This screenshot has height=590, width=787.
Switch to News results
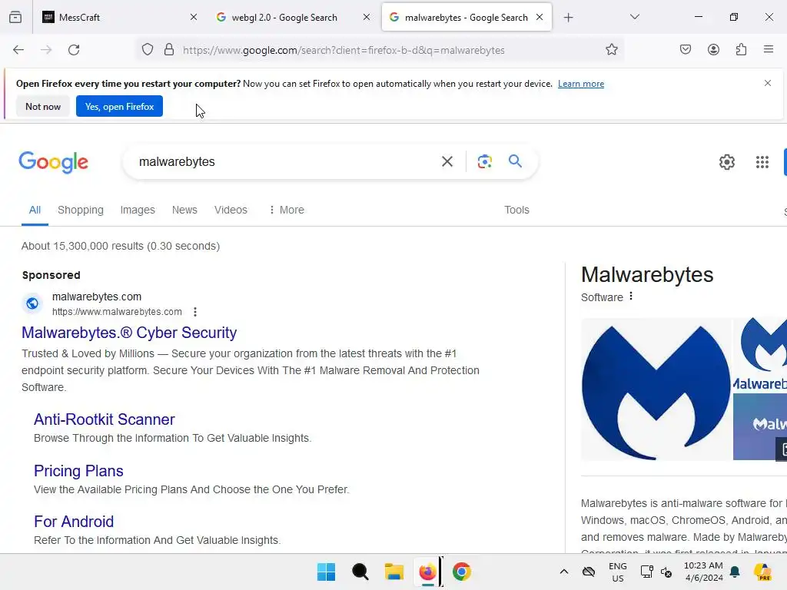pyautogui.click(x=184, y=210)
